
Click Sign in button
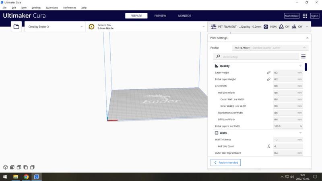pos(315,16)
